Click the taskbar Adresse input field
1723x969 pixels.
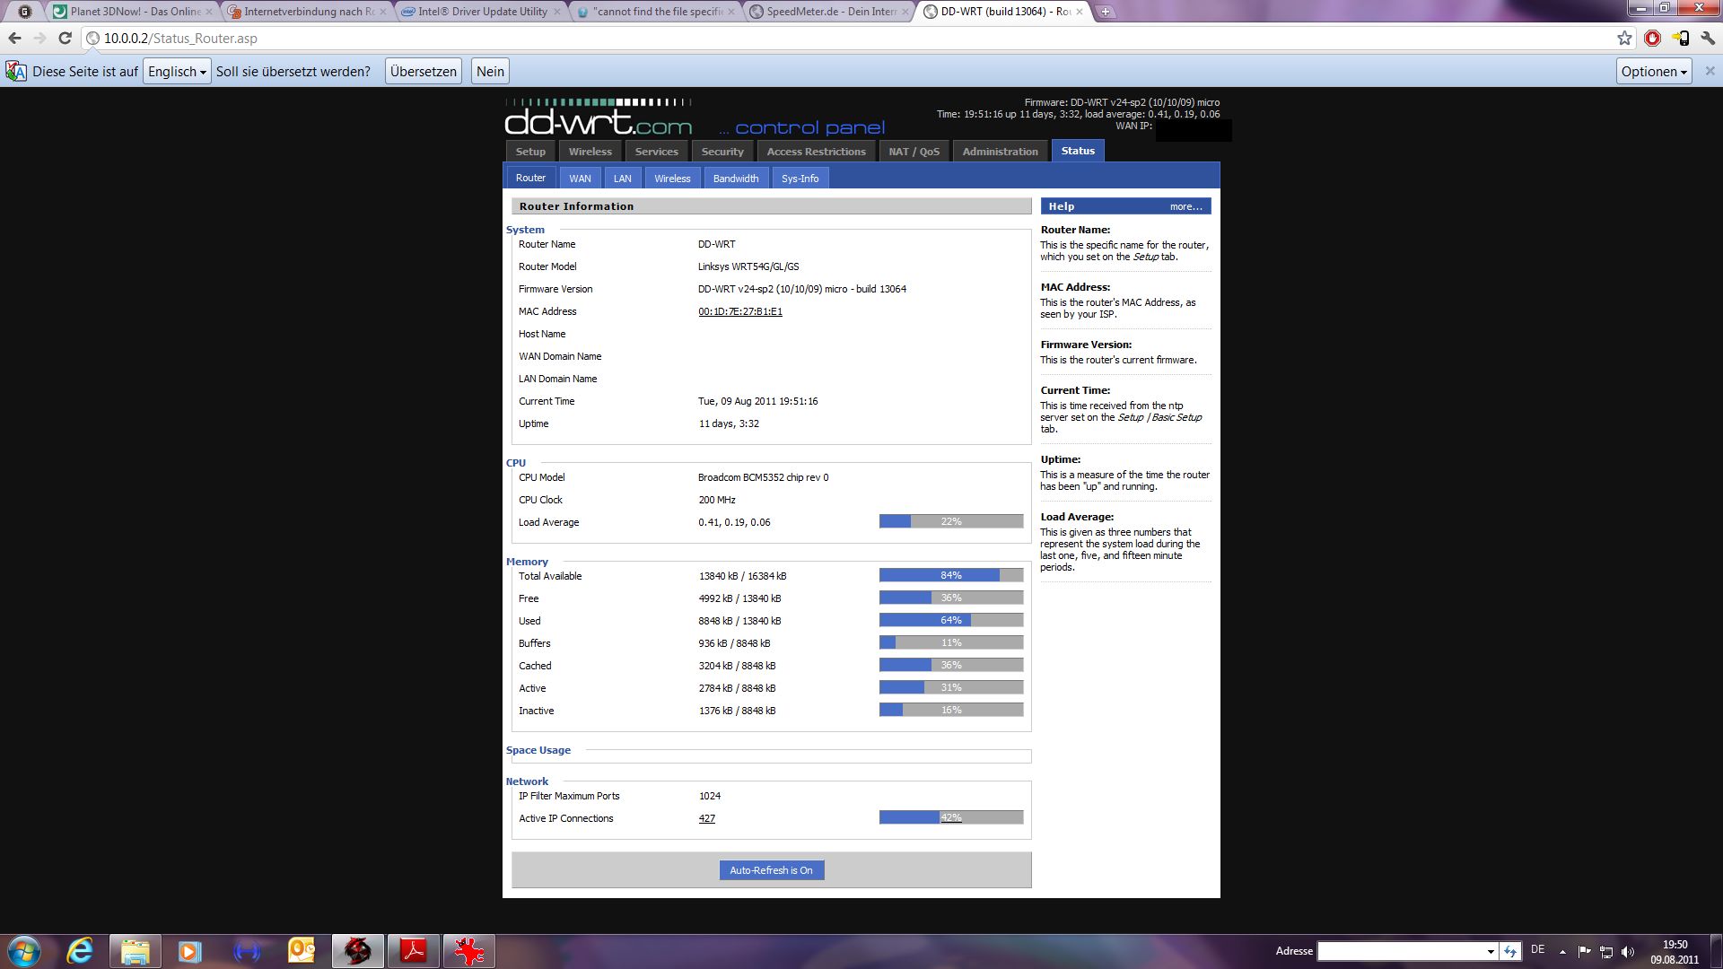[x=1400, y=951]
